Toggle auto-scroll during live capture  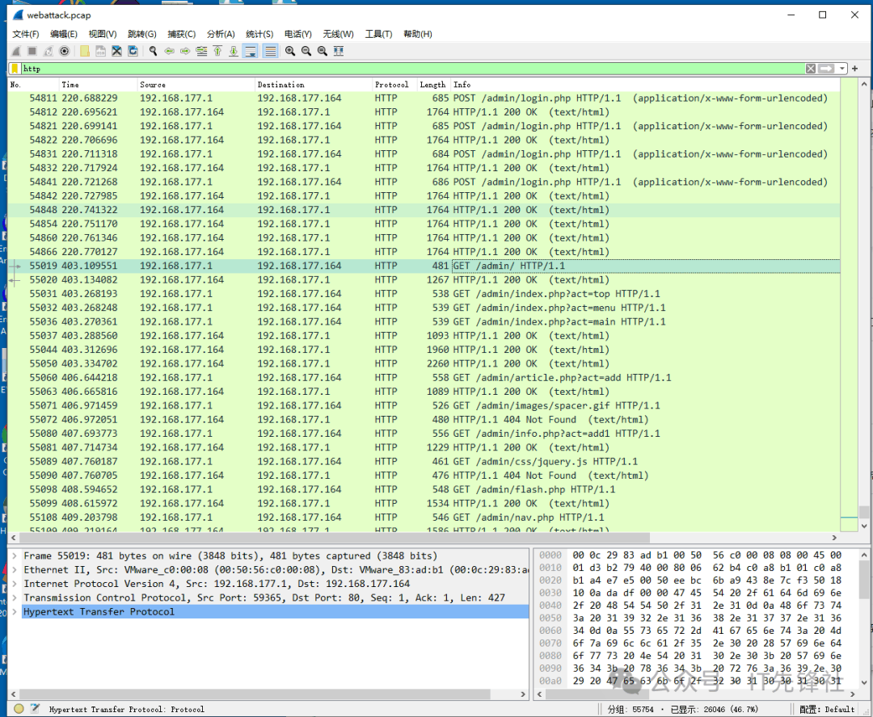tap(251, 51)
